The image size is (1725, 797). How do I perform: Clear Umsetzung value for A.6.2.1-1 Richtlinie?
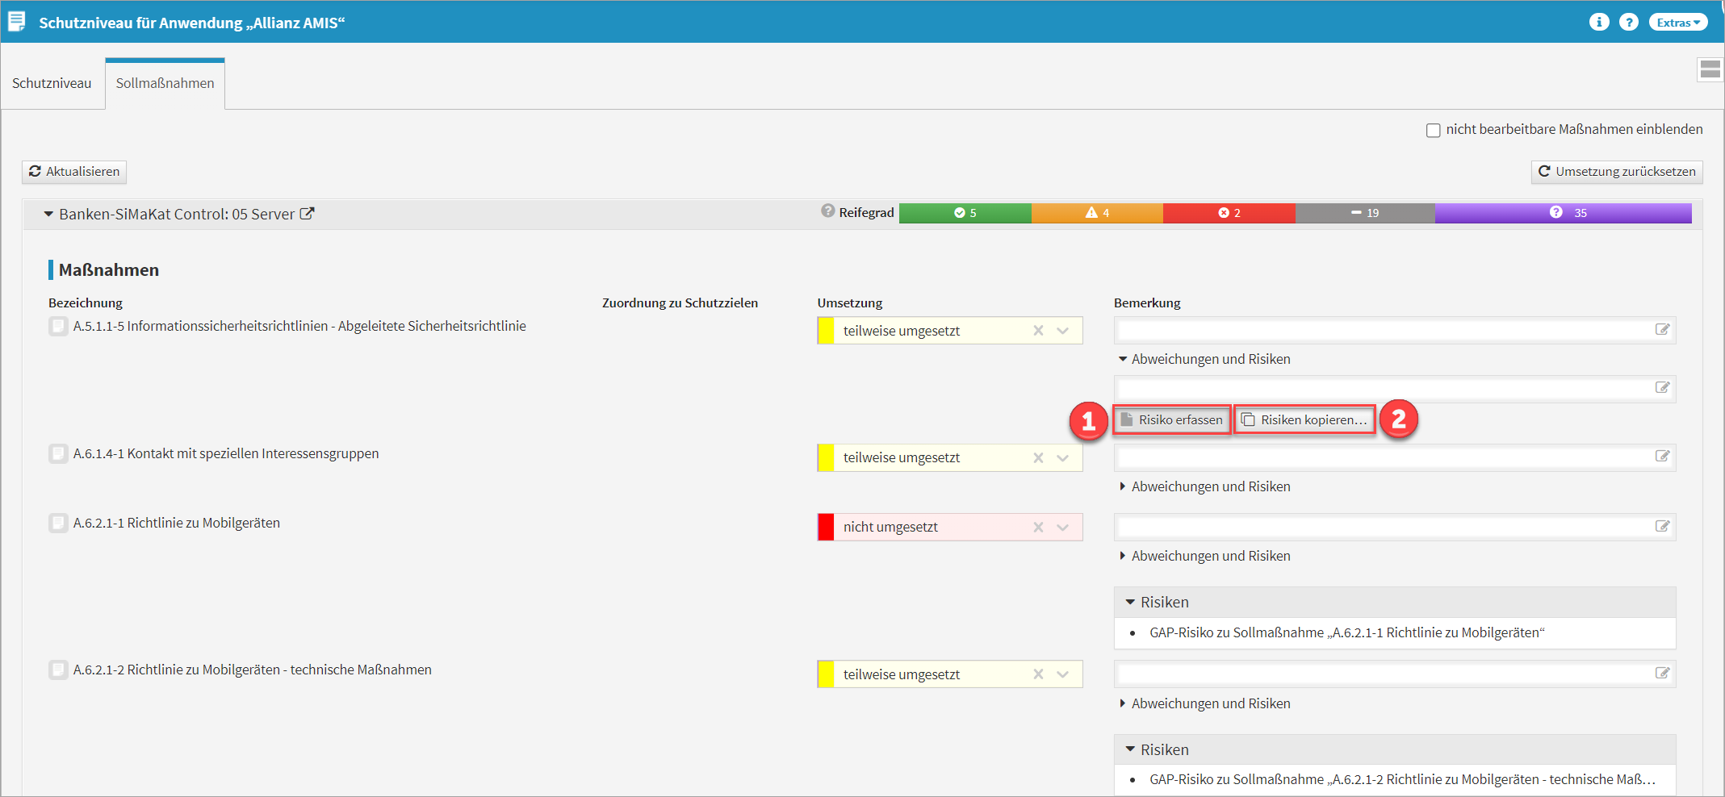point(1038,528)
